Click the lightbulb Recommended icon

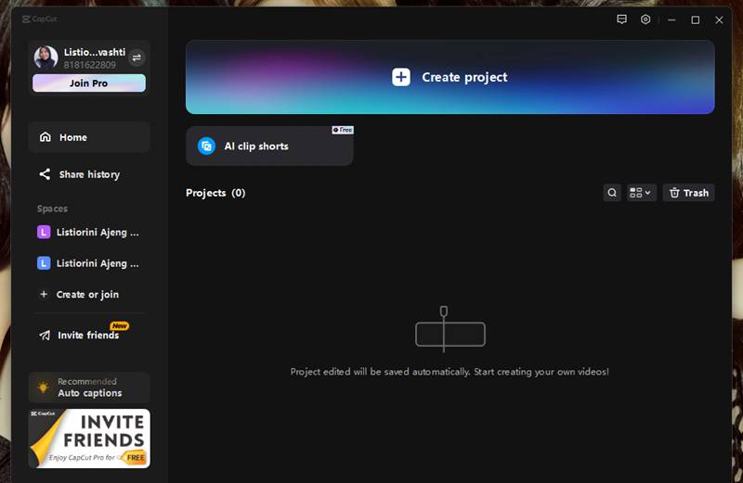click(x=43, y=388)
